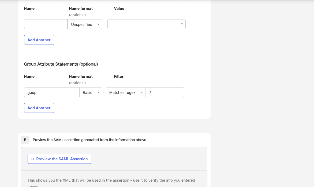Screen dimensions: 314x187
Task: Click the arrow icon on the Matches regex selector
Action: point(142,92)
